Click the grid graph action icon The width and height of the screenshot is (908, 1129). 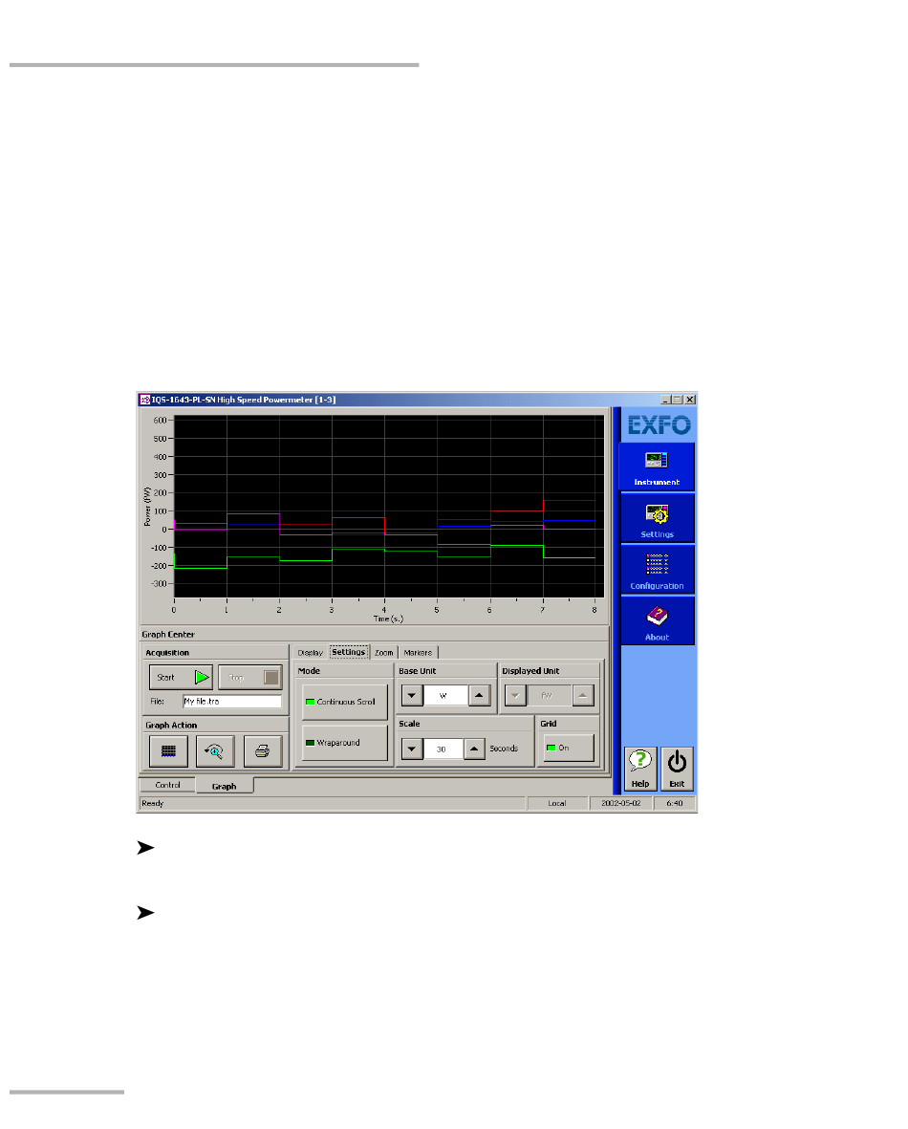(168, 751)
